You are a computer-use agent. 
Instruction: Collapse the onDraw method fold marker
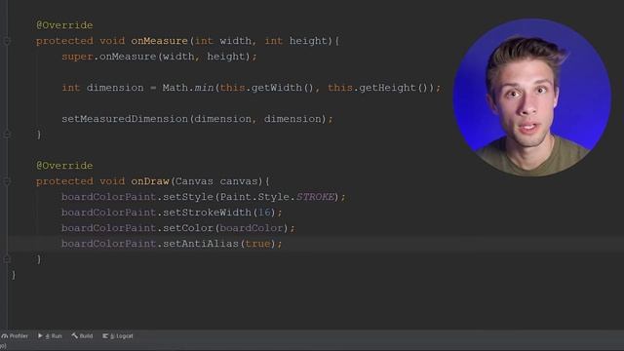[7, 181]
